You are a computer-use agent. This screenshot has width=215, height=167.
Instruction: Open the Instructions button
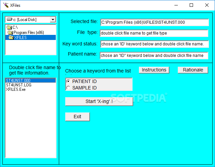(x=154, y=70)
